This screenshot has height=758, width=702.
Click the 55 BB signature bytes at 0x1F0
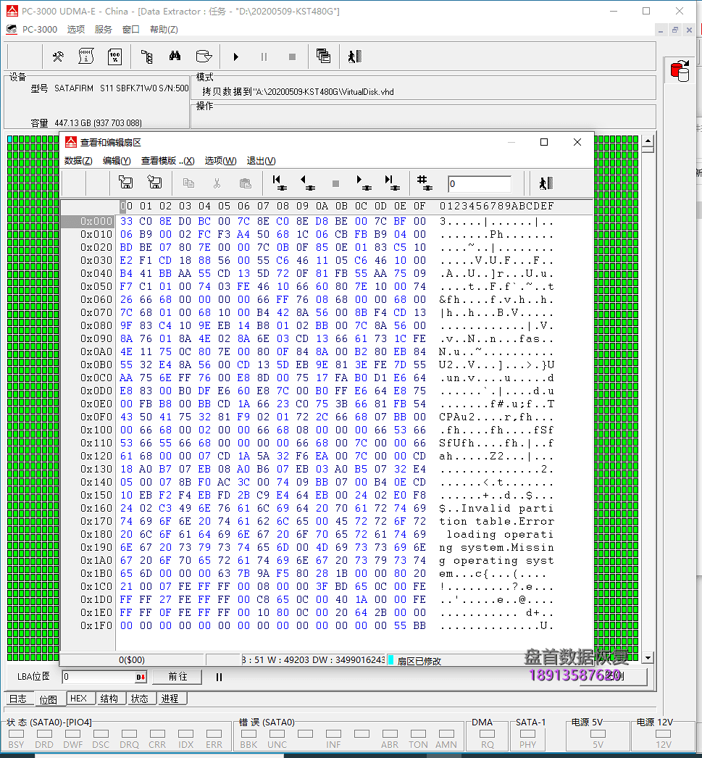pyautogui.click(x=410, y=625)
